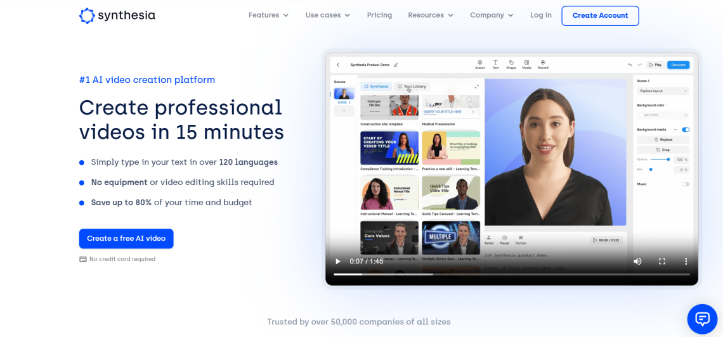
Task: Adjust the Blur slider
Action: point(660,169)
